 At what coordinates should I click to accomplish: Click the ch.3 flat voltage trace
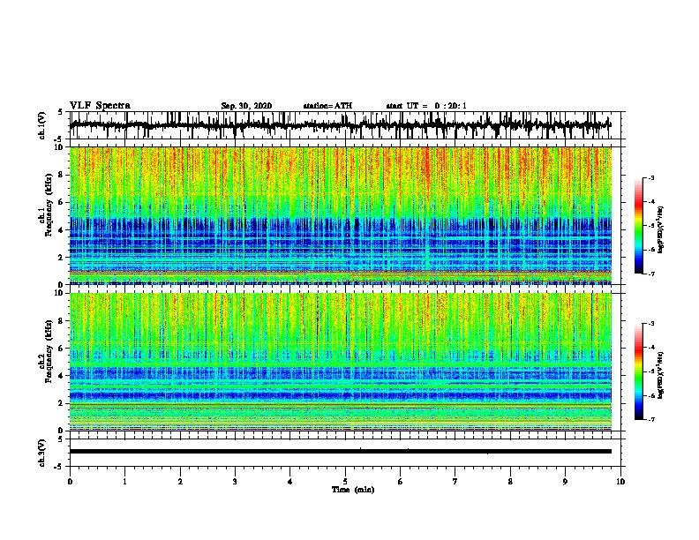pyautogui.click(x=341, y=452)
